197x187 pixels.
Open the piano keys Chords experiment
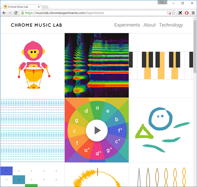point(161,65)
